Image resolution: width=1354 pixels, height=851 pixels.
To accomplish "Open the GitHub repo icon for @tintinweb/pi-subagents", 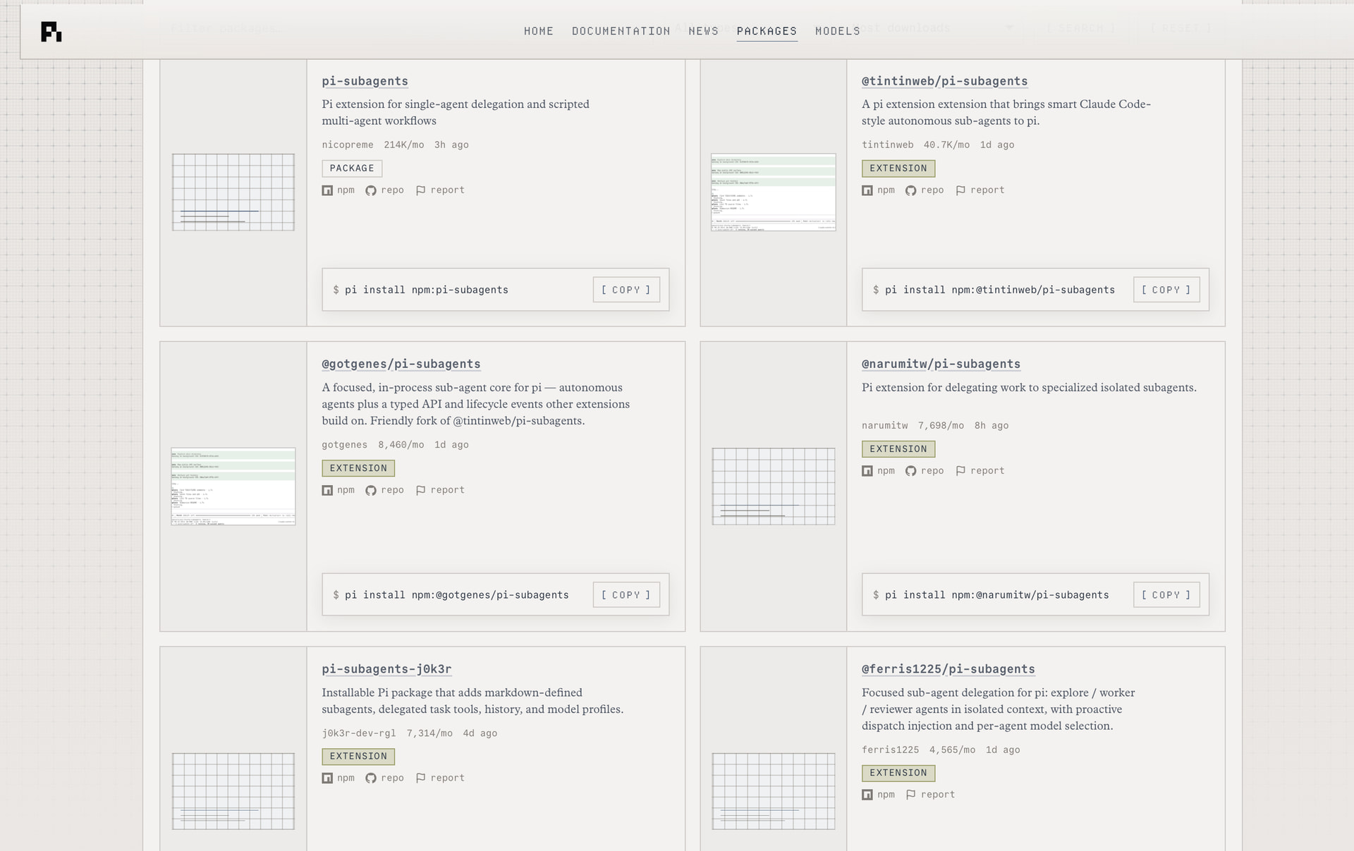I will coord(925,190).
